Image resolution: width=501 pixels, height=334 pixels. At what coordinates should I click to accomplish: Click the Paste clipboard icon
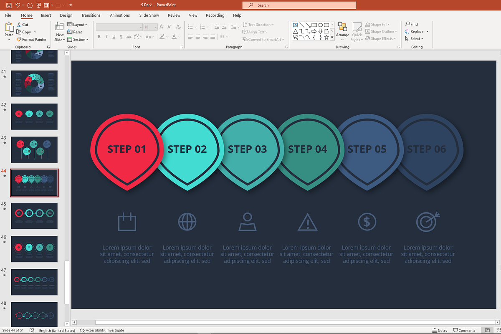9,28
